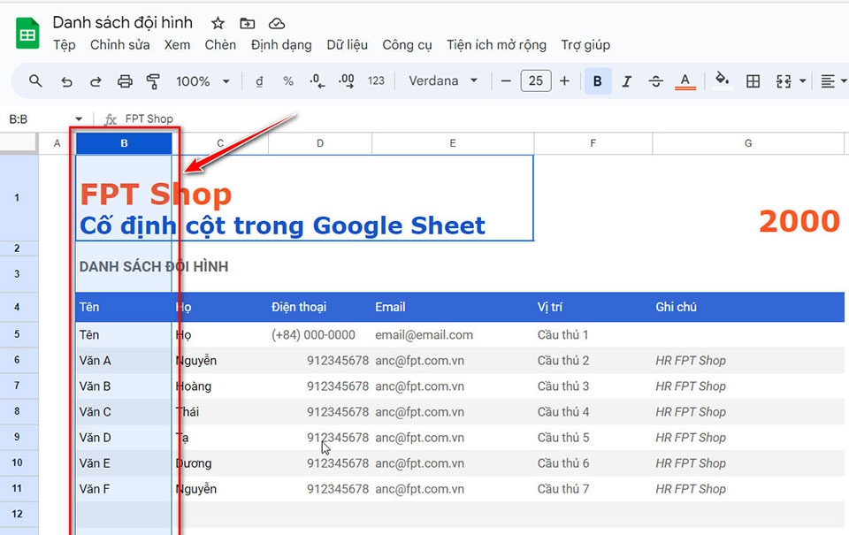Check the cloud save status icon
This screenshot has width=849, height=535.
tap(277, 23)
